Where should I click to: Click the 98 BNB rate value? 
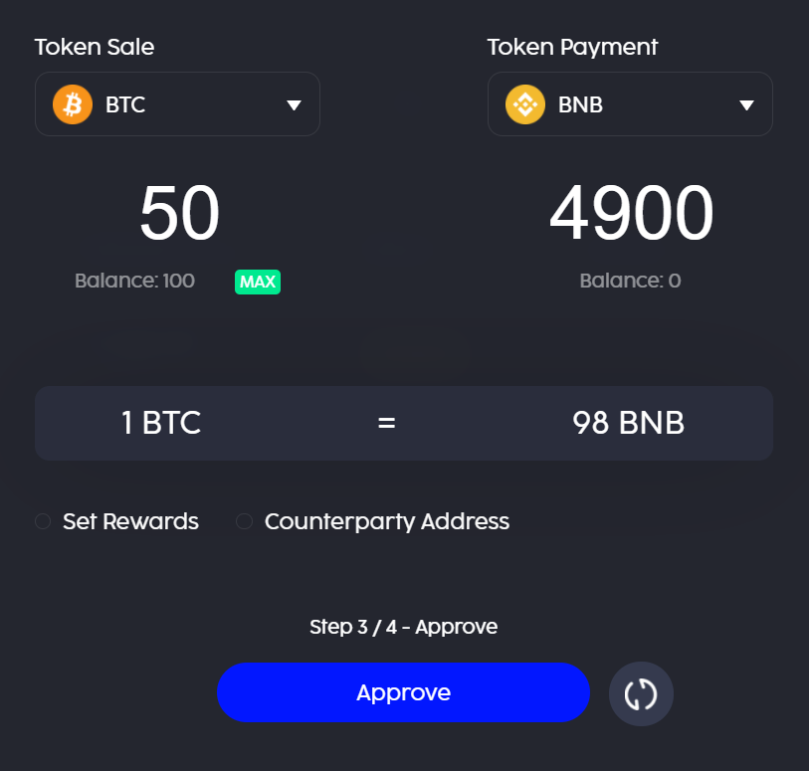[628, 423]
